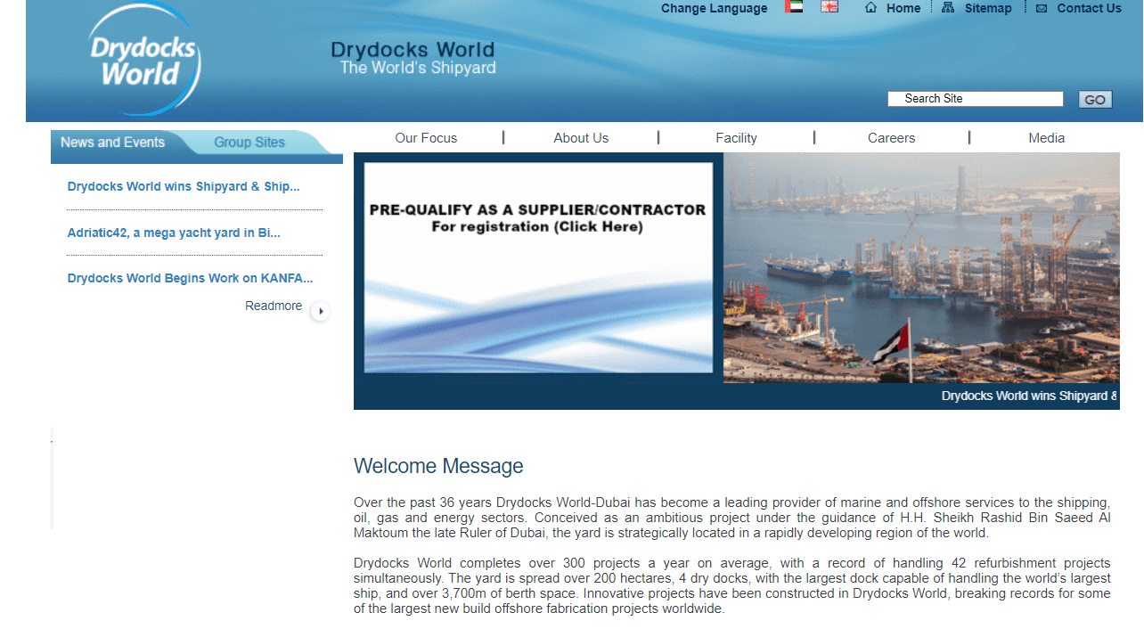
Task: Click 'The World's Shipyard' tagline
Action: coord(418,68)
